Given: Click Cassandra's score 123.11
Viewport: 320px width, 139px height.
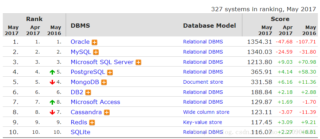Looking at the screenshot, I should click(x=261, y=112).
